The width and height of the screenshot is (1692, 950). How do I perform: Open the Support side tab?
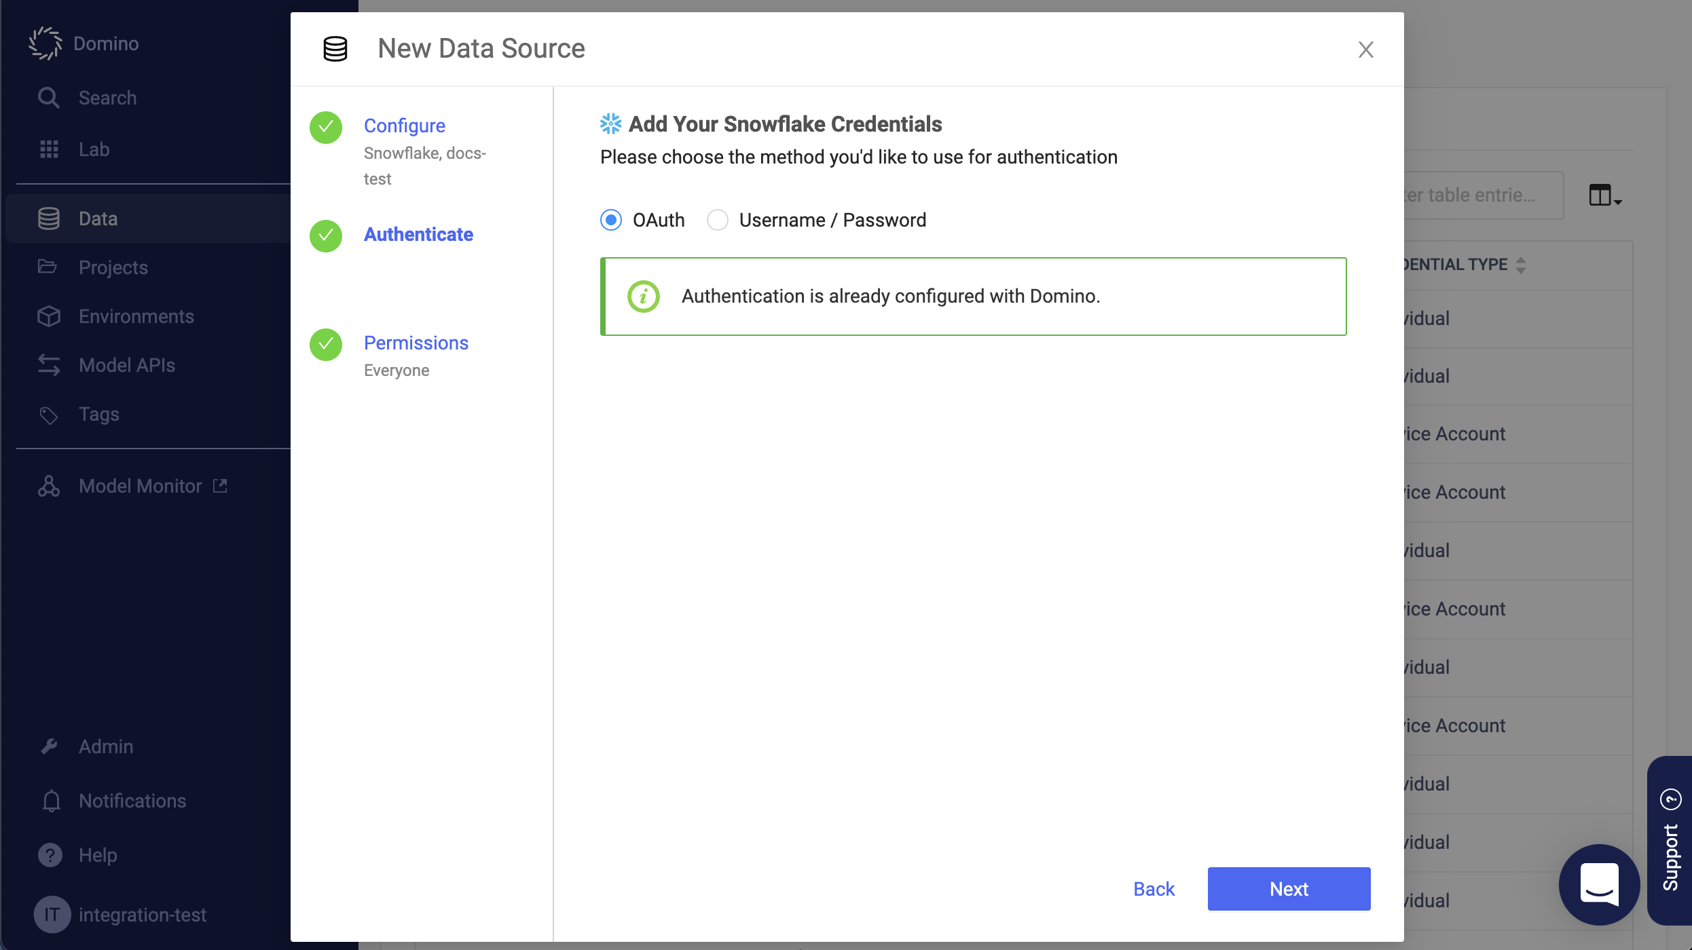pos(1670,840)
